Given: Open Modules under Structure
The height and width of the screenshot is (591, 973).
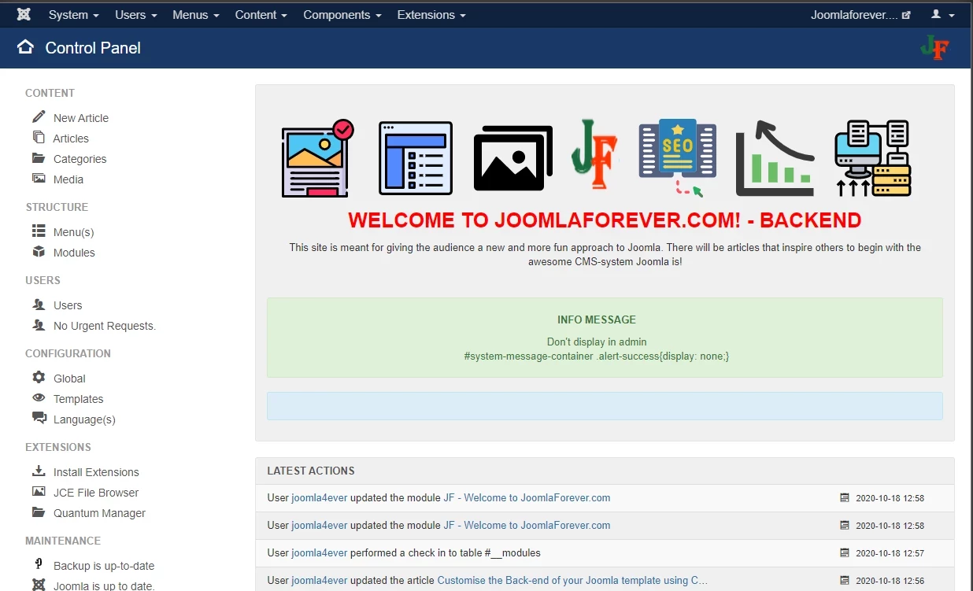Looking at the screenshot, I should tap(74, 253).
